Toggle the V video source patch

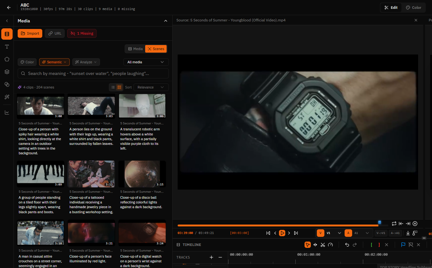320,233
